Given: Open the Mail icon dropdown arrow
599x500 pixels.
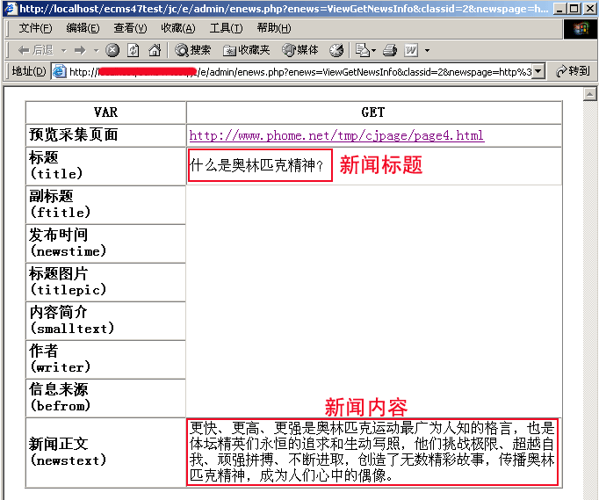Looking at the screenshot, I should click(x=375, y=50).
